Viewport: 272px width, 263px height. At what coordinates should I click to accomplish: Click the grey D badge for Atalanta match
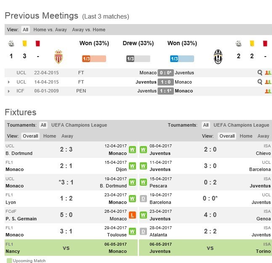tap(143, 231)
